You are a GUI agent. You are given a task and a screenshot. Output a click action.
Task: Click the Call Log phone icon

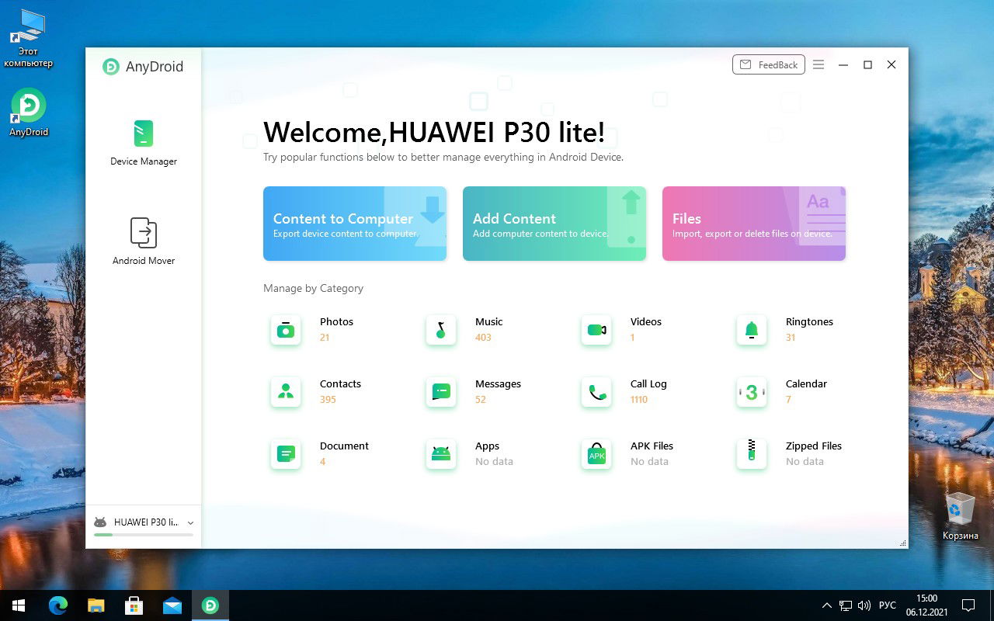tap(596, 392)
